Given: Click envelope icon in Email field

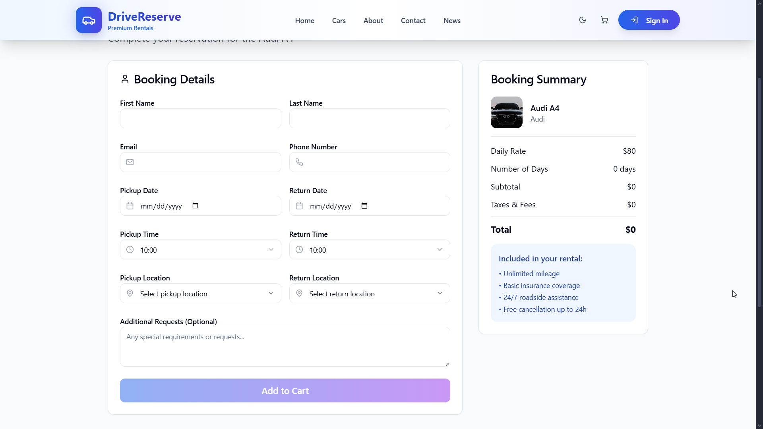Looking at the screenshot, I should pos(130,162).
